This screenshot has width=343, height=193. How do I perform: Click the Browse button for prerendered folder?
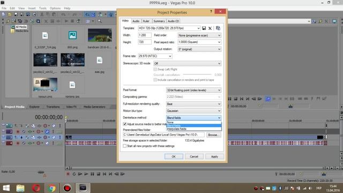[x=213, y=135]
